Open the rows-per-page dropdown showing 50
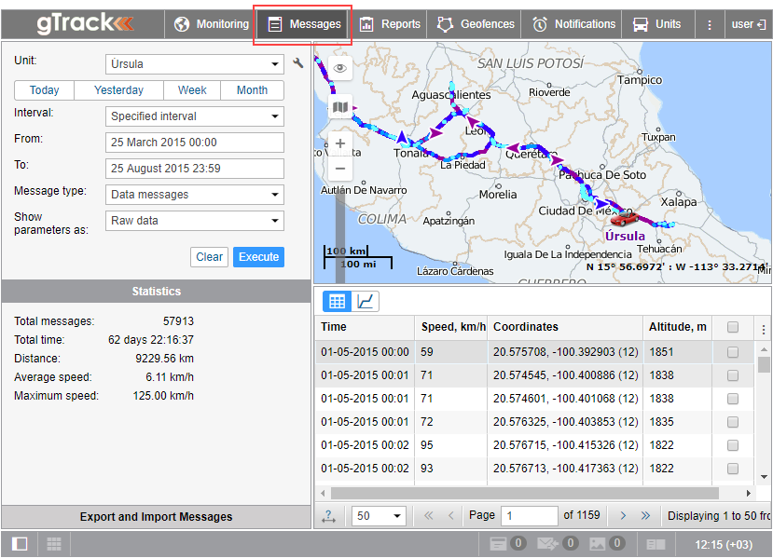Screen dimensions: 773x558 pyautogui.click(x=379, y=515)
